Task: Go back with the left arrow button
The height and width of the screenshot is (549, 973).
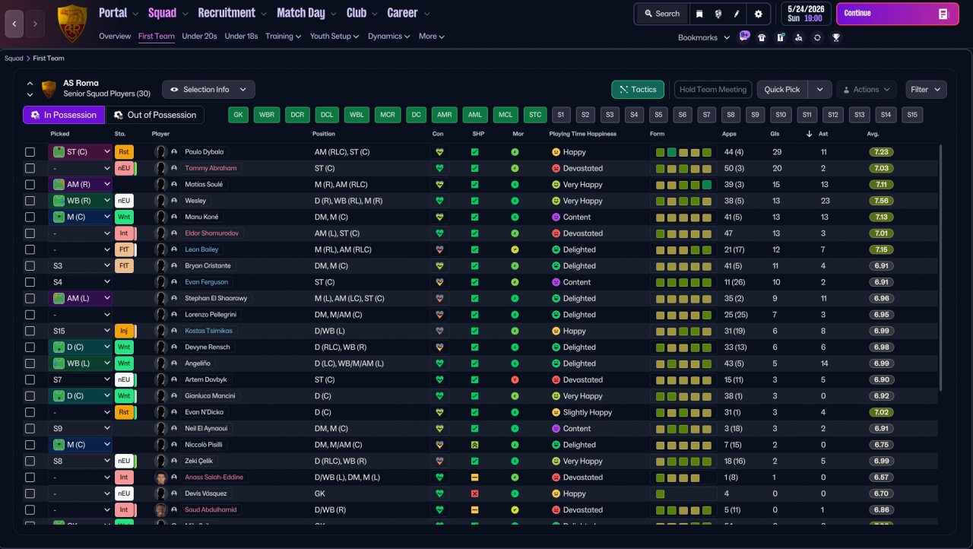Action: [14, 24]
